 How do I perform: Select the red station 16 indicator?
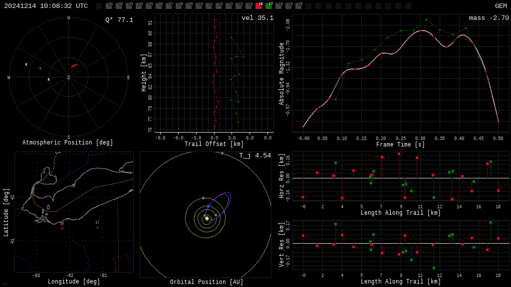259,5
